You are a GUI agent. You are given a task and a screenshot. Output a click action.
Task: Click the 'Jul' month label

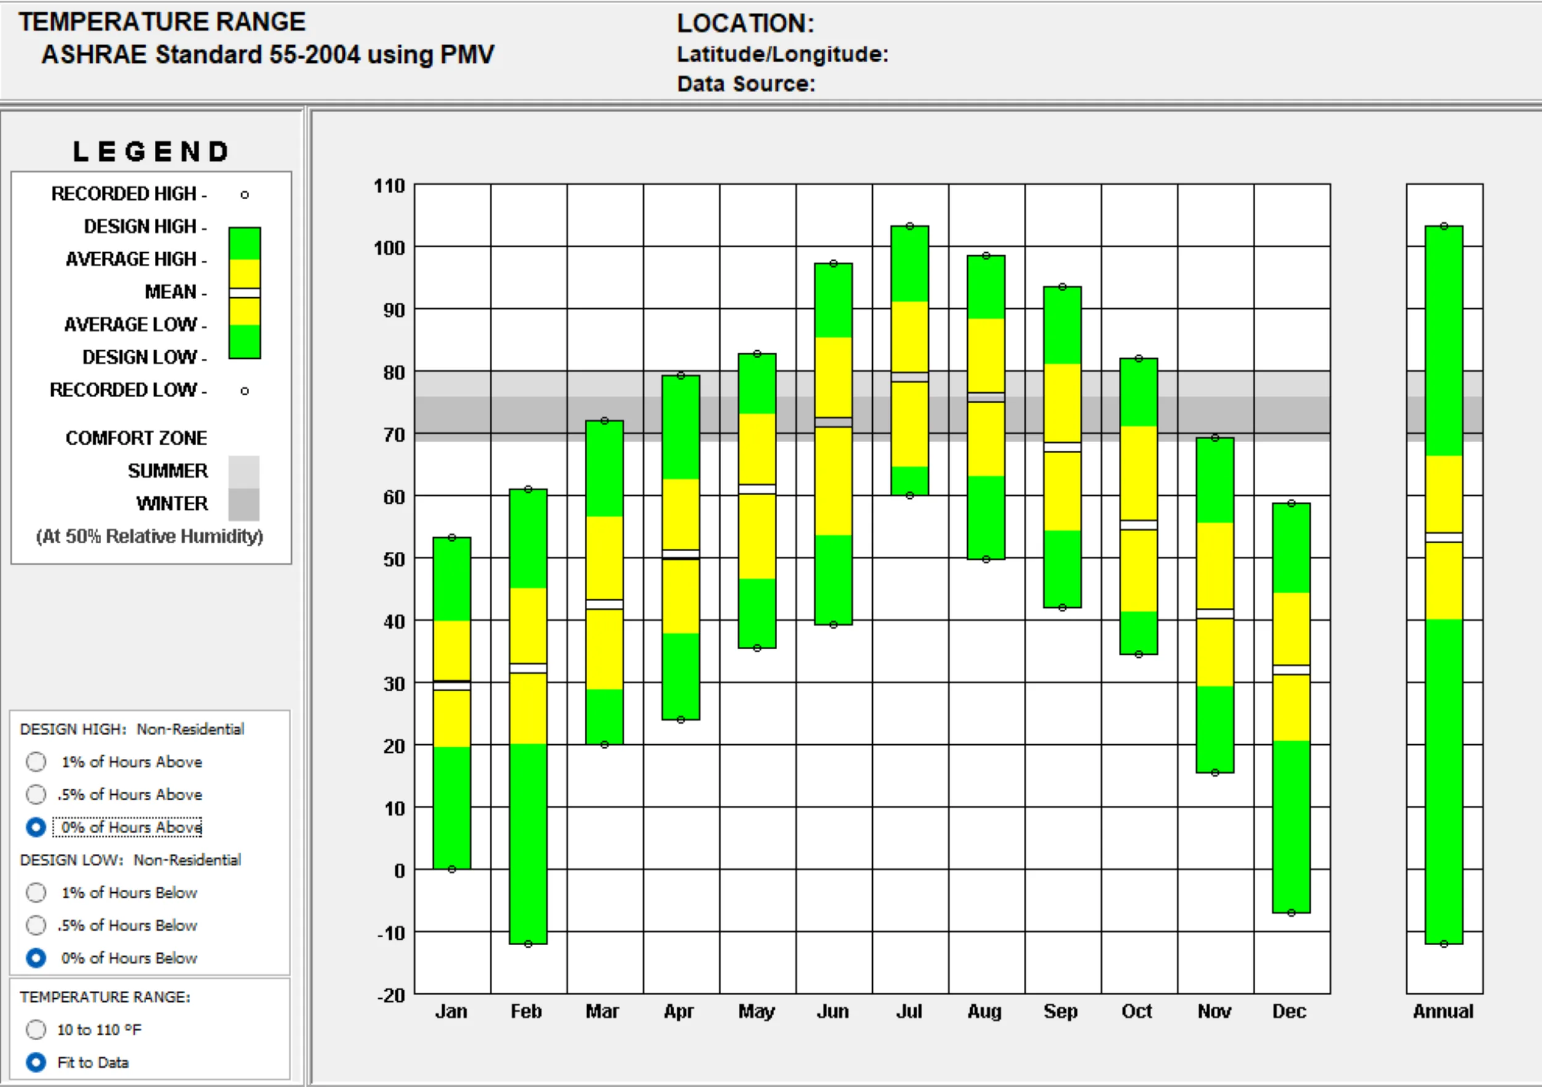pos(909,1011)
